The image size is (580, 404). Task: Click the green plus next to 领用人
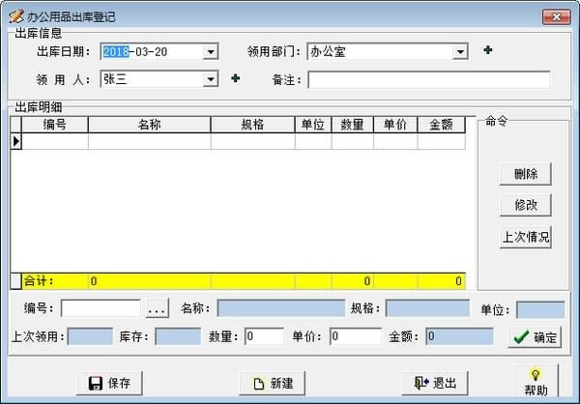tap(235, 79)
